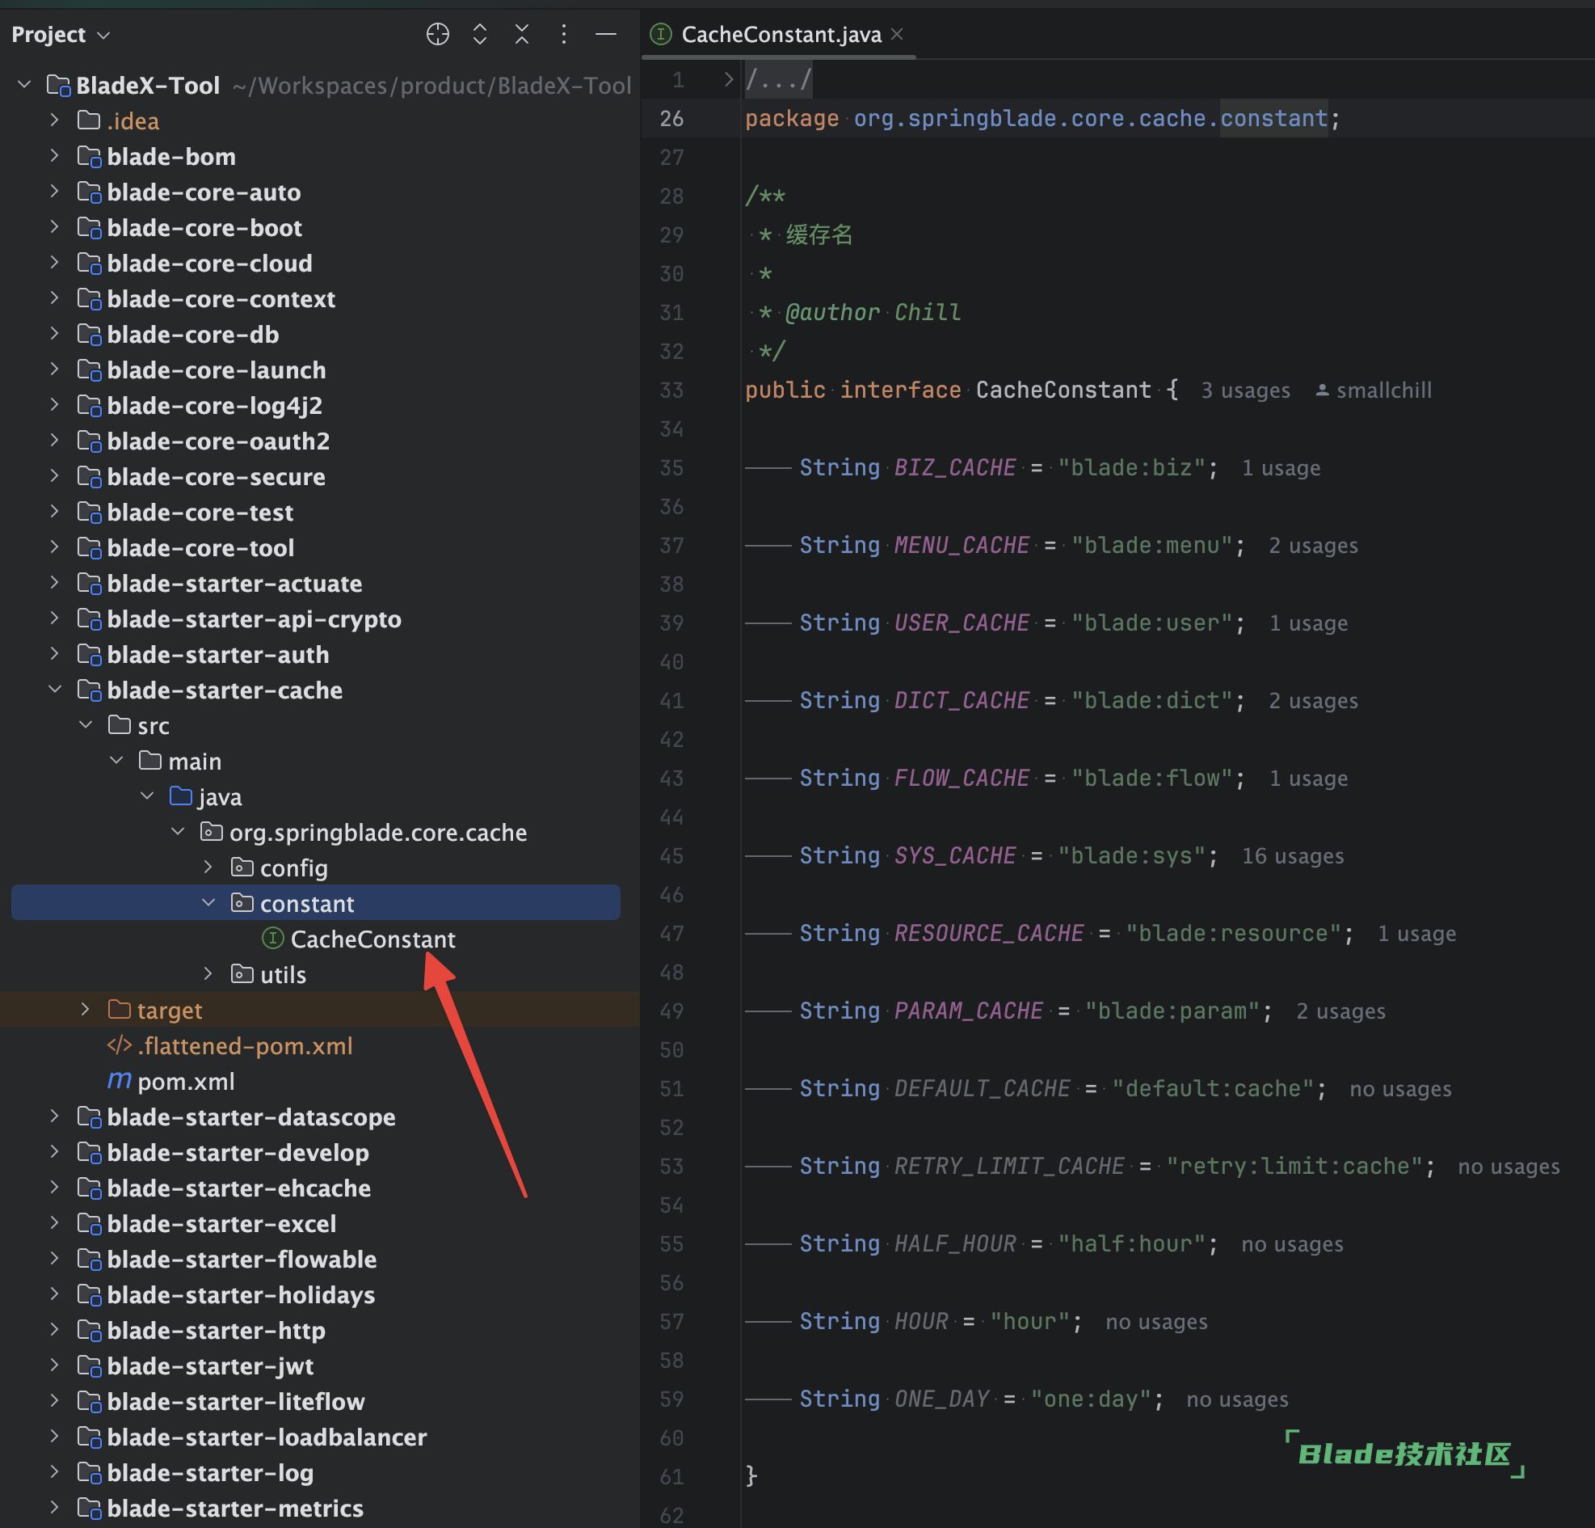Image resolution: width=1595 pixels, height=1528 pixels.
Task: Select the blade-starter-auth module
Action: tap(218, 655)
